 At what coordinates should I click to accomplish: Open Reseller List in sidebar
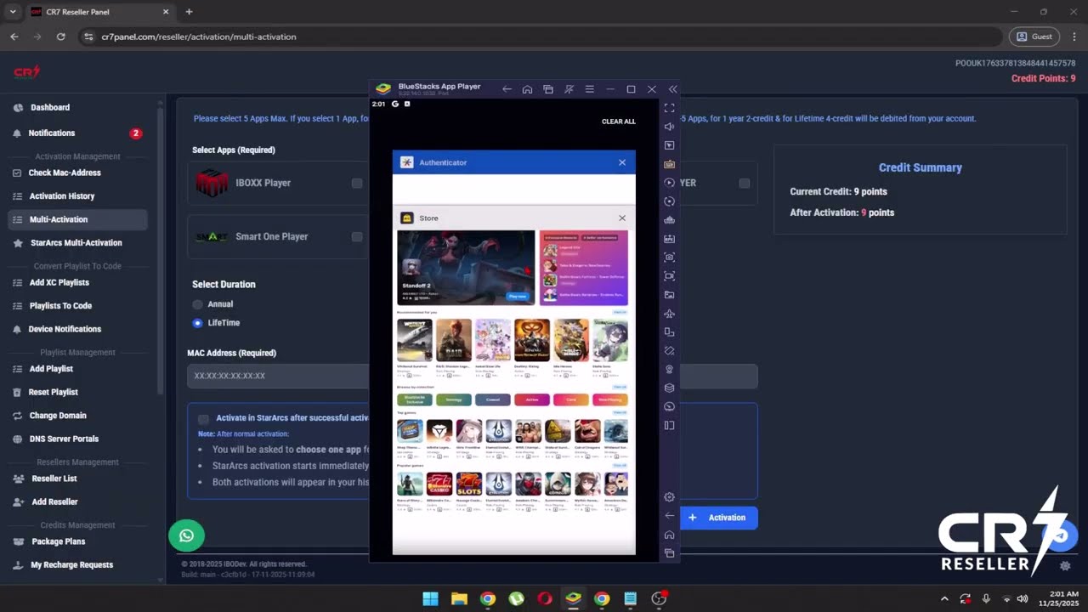[x=54, y=479]
